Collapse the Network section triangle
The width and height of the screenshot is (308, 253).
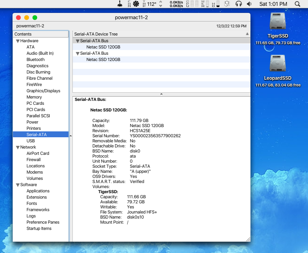[x=18, y=147]
